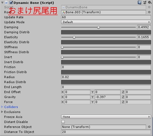153x136 pixels.
Task: Click the Damping label
Action: coord(11,27)
